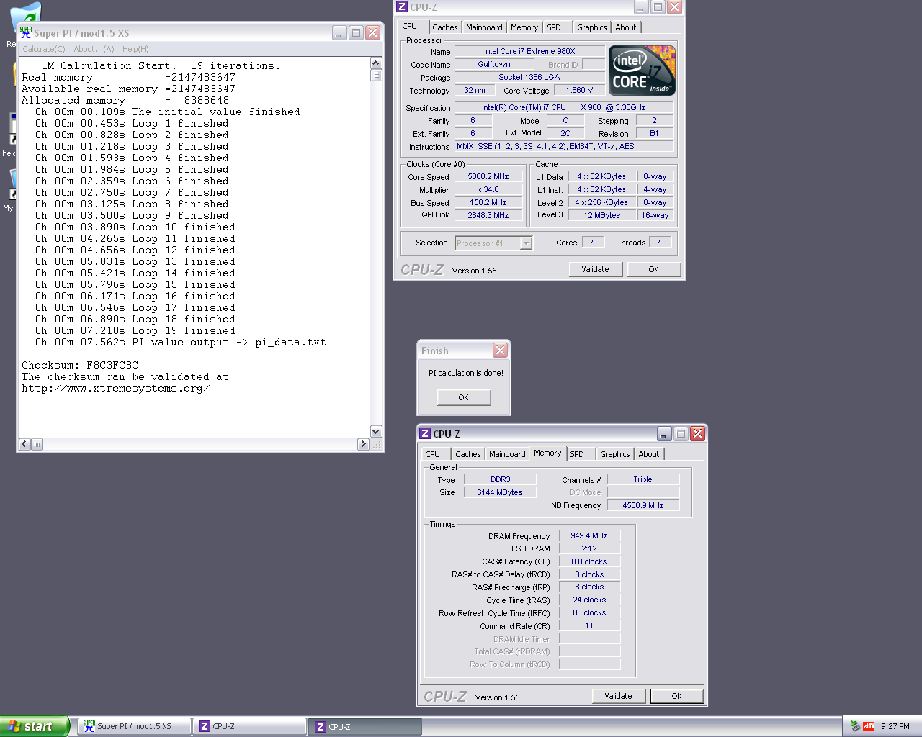Click the Multiplier value x 34.0

click(x=488, y=190)
